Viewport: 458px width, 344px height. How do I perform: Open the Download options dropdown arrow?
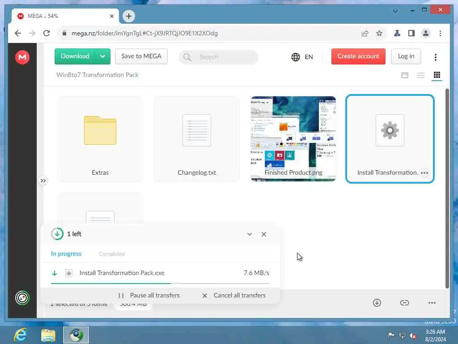tap(102, 56)
